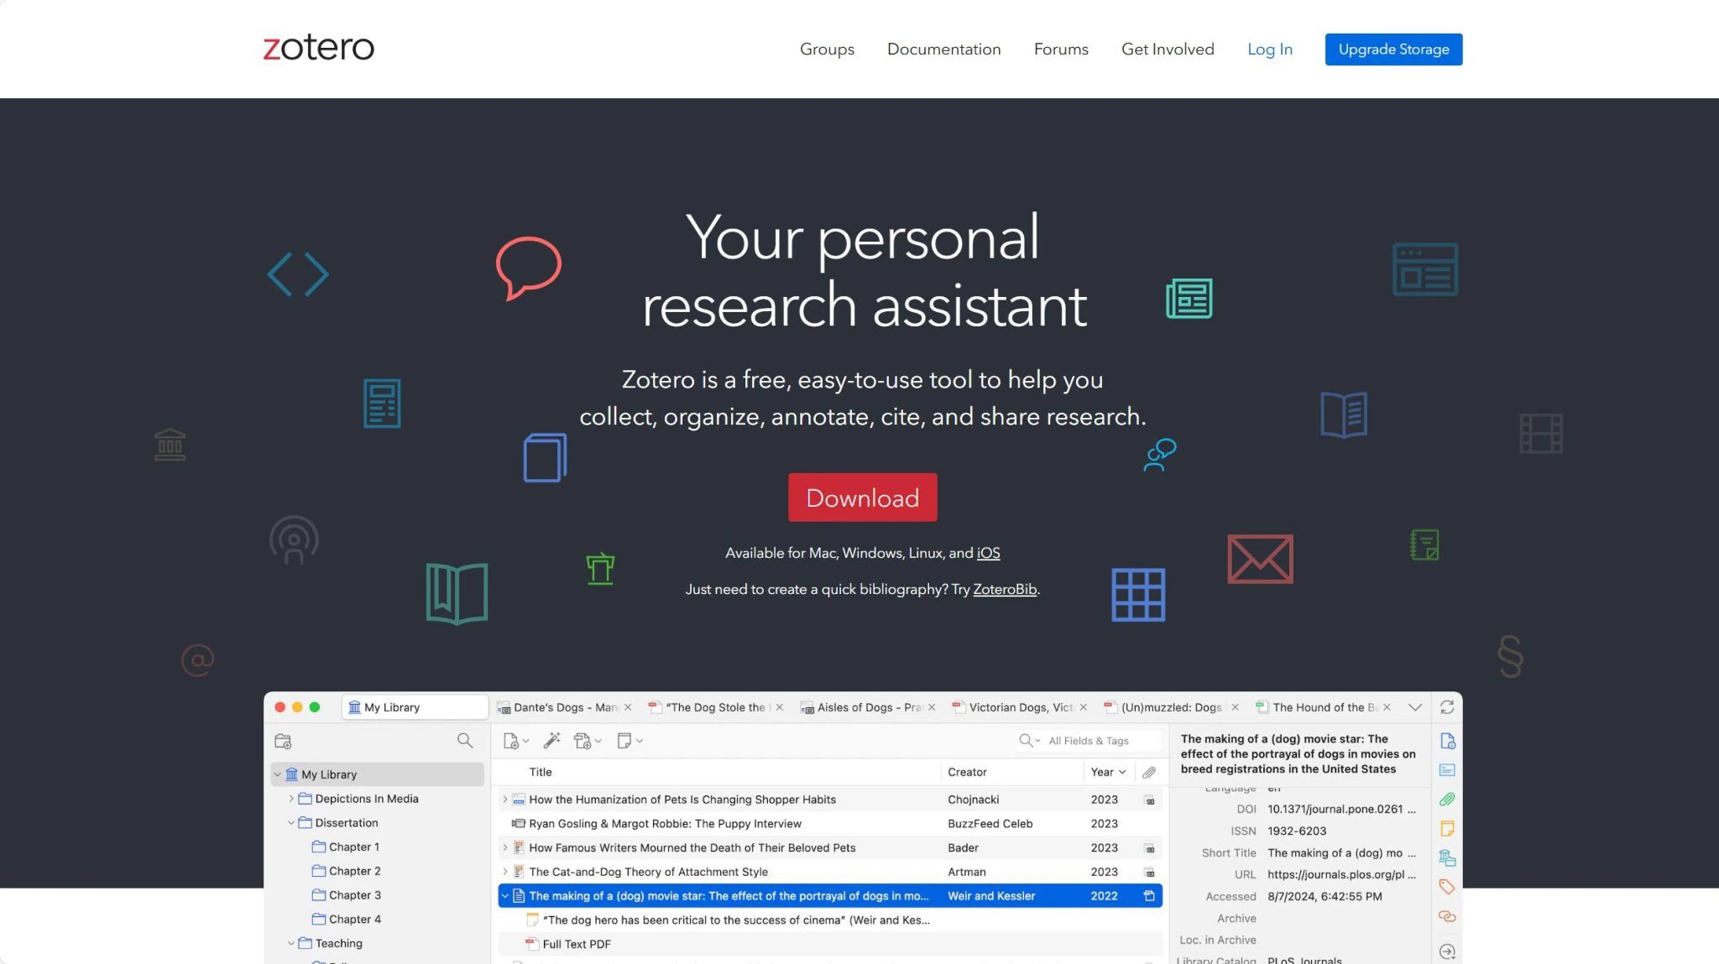Click the Zotero logo
This screenshot has width=1719, height=964.
tap(319, 48)
